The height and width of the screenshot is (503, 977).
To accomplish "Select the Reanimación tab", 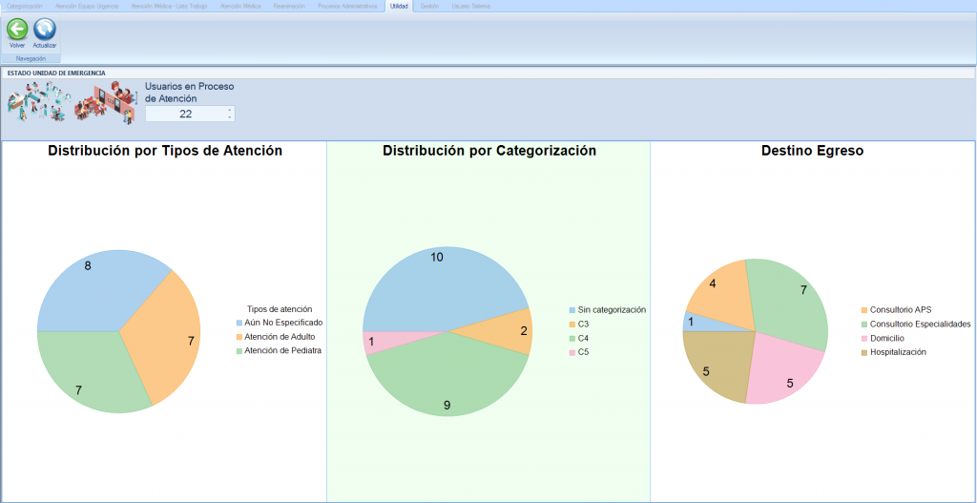I will point(289,6).
